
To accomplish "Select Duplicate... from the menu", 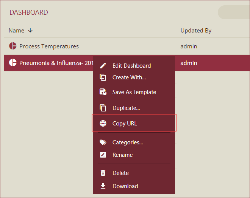I will pos(134,108).
